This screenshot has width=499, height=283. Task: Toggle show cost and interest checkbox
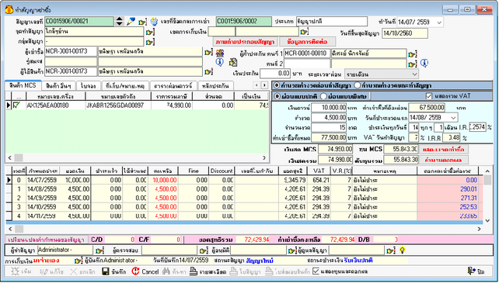[x=316, y=271]
